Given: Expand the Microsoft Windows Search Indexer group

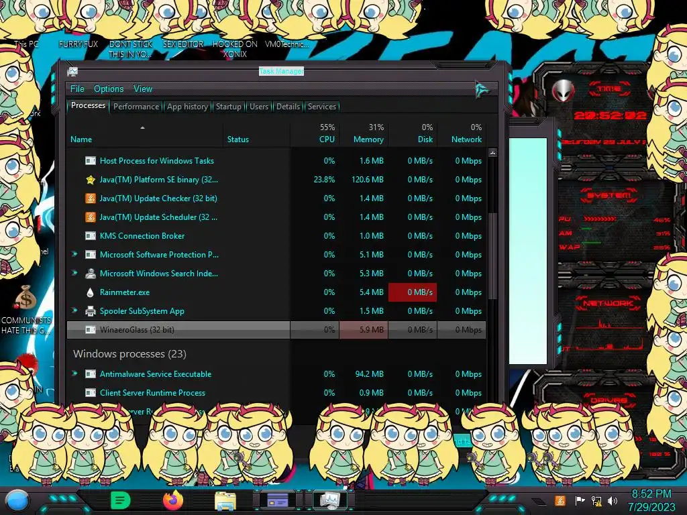Looking at the screenshot, I should pyautogui.click(x=74, y=273).
